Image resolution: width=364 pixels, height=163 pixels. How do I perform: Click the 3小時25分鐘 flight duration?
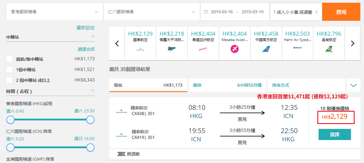click(242, 107)
